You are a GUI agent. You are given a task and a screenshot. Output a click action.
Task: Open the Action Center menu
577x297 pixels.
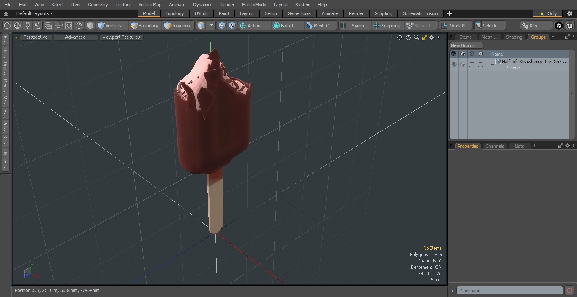254,26
